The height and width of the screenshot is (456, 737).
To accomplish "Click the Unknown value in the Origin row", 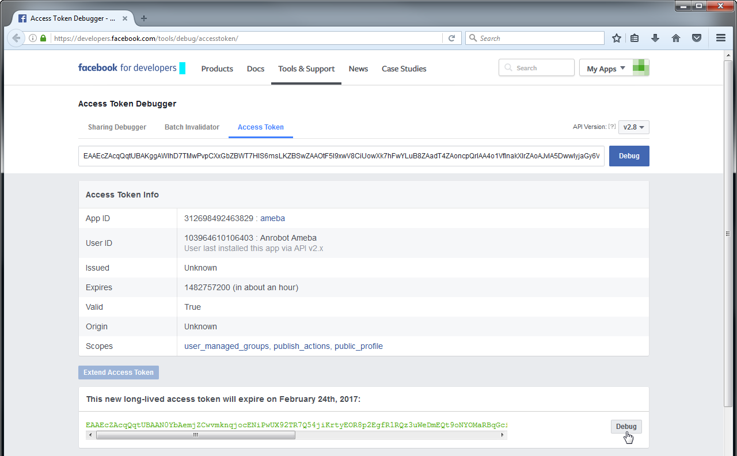I will (x=200, y=326).
